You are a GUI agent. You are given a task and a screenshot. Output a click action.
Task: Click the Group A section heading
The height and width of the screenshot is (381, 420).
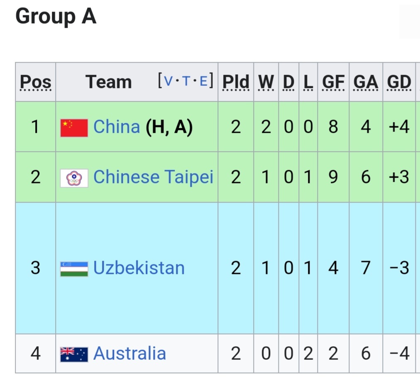pos(56,17)
